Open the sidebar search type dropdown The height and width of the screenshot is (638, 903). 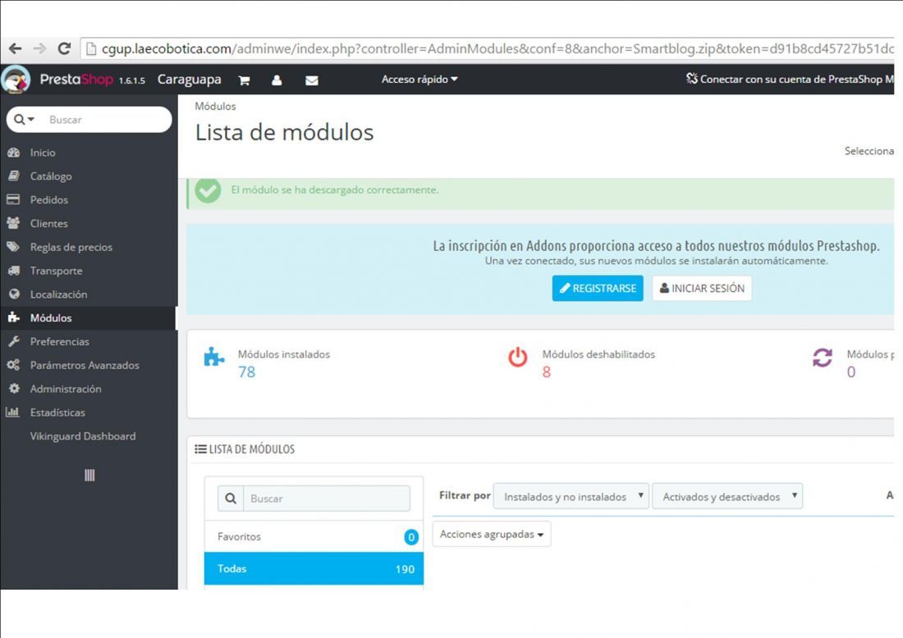[24, 119]
